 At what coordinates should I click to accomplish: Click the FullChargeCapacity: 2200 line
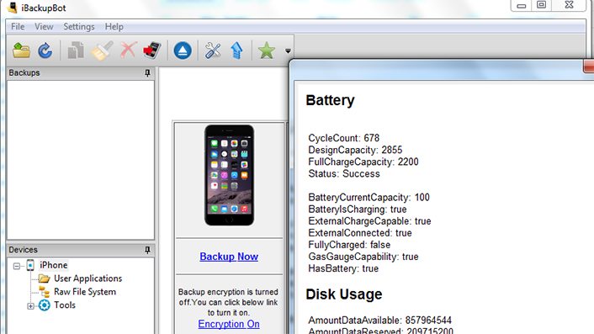[x=363, y=162]
